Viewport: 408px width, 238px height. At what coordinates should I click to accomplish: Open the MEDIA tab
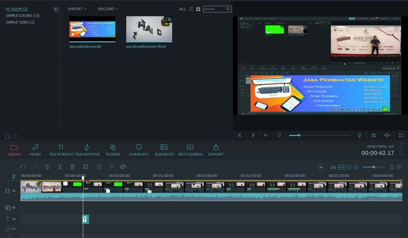pyautogui.click(x=14, y=150)
